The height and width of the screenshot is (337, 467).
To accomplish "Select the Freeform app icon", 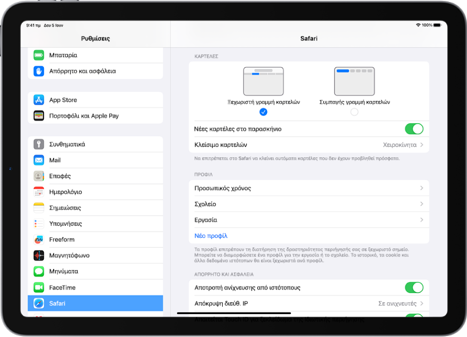I will coord(39,240).
